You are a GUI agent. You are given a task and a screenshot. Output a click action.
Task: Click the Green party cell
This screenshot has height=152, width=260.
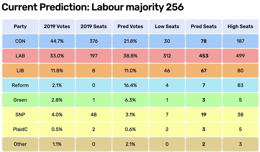20,100
